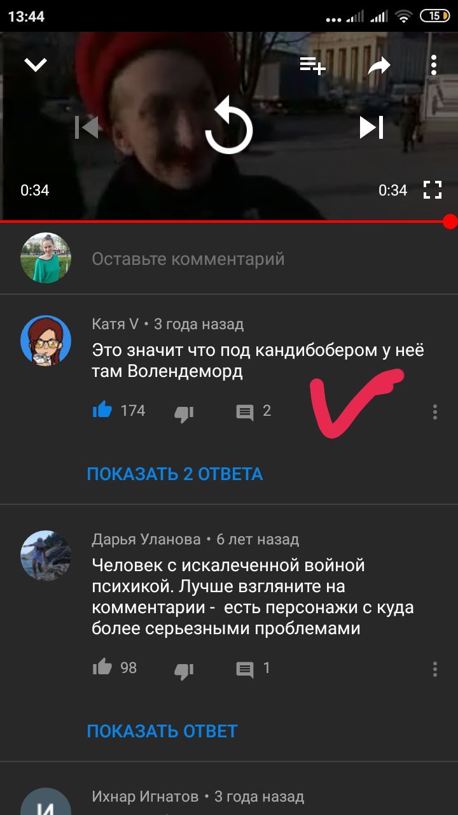Viewport: 458px width, 815px height.
Task: Go to the previous video
Action: click(x=87, y=127)
